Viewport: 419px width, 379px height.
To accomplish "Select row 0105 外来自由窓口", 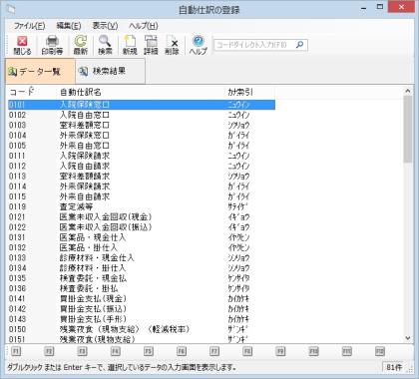I will click(x=142, y=146).
